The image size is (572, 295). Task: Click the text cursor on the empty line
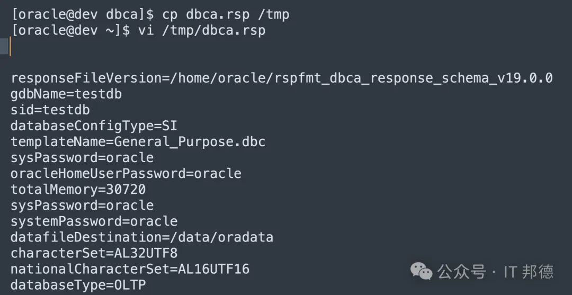coord(11,47)
